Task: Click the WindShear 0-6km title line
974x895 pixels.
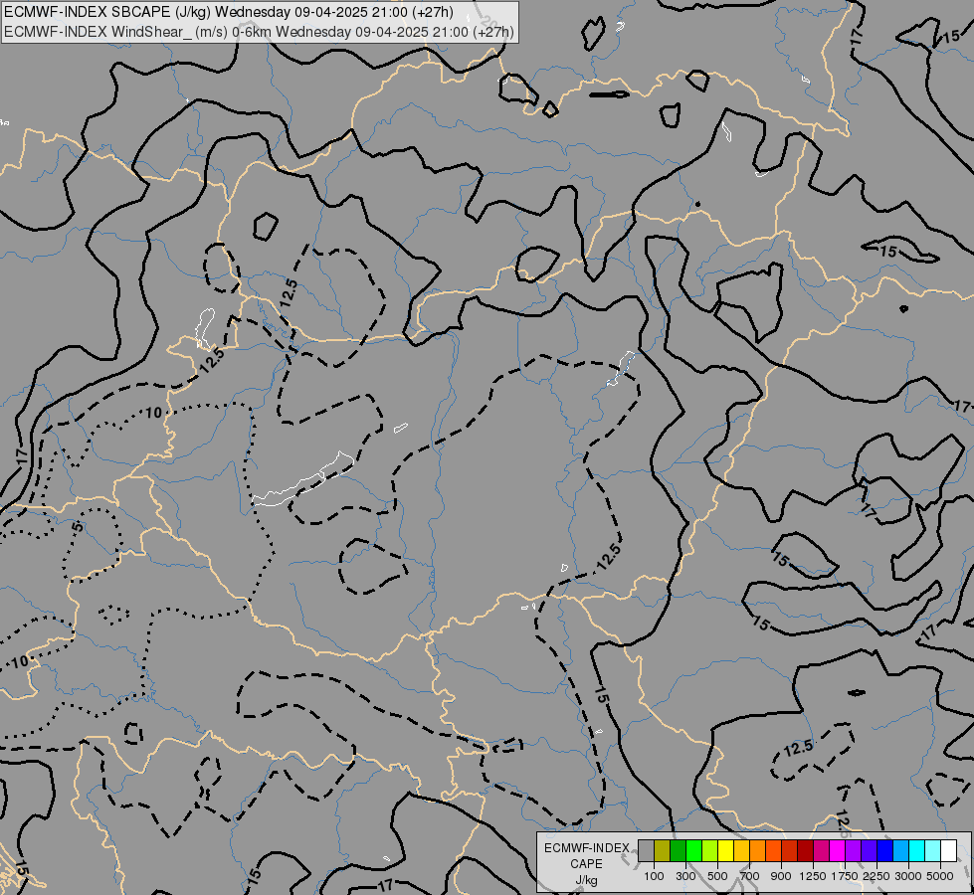Action: click(x=259, y=32)
